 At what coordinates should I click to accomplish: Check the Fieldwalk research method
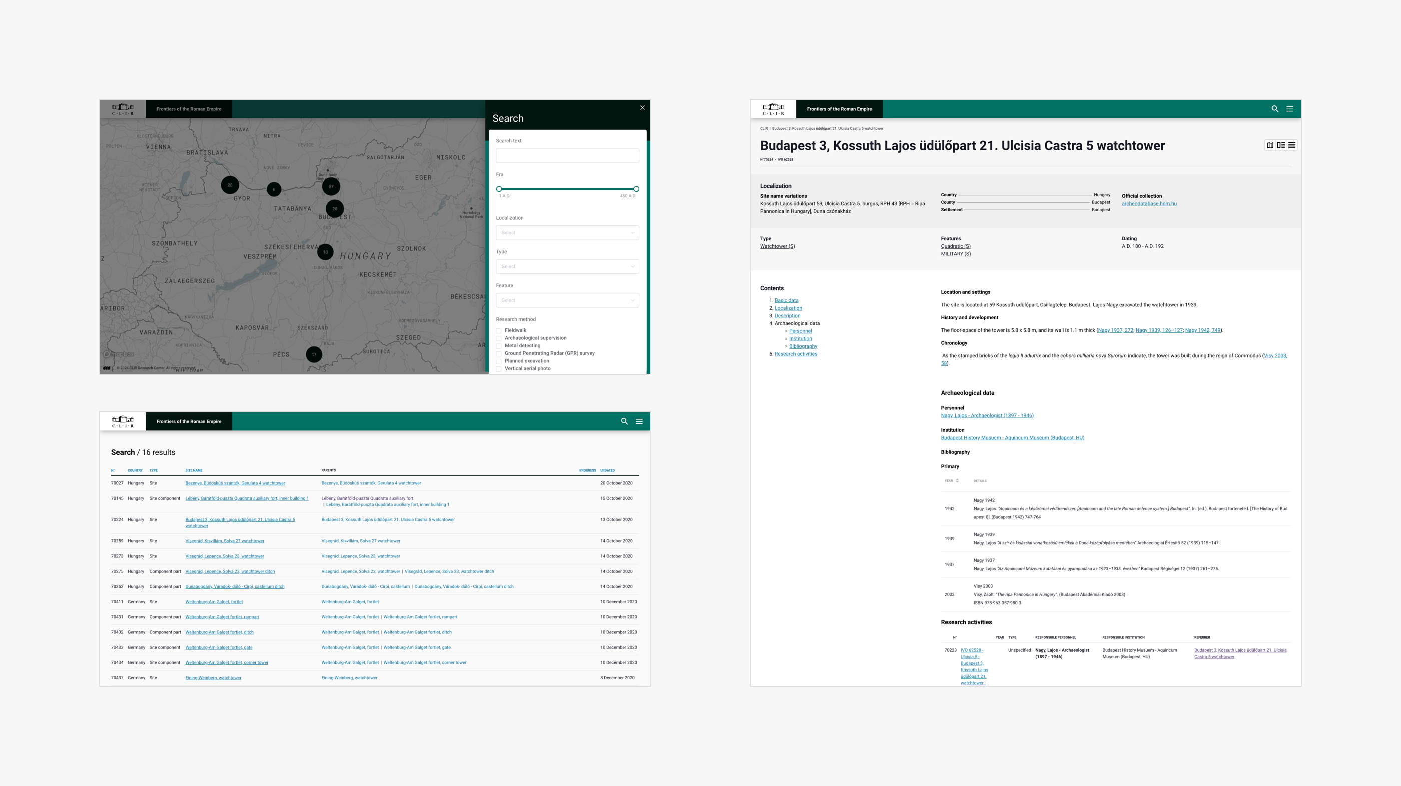pyautogui.click(x=499, y=331)
